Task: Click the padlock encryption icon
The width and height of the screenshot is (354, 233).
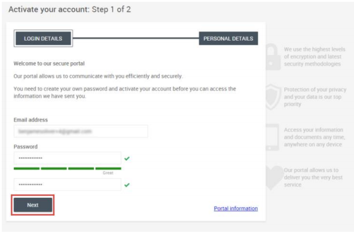Action: point(273,57)
